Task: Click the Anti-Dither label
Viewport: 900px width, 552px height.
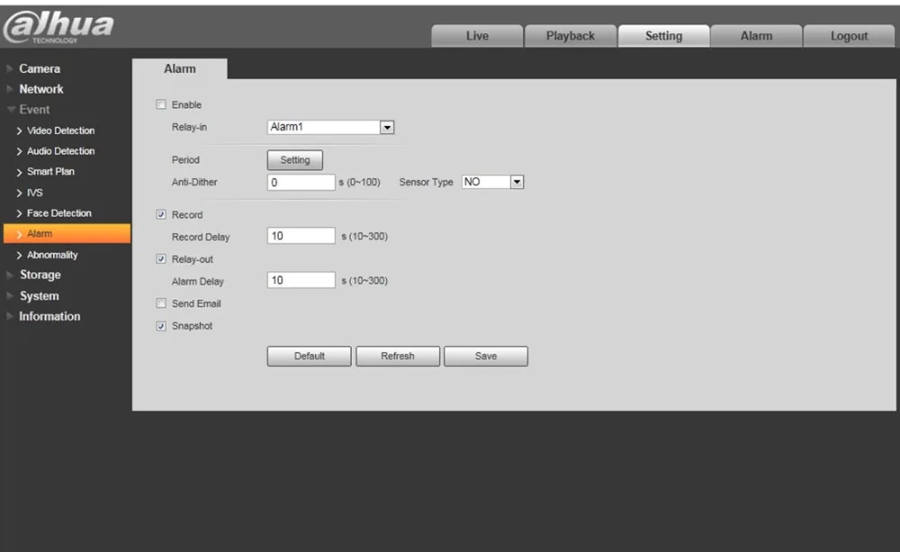Action: click(x=194, y=183)
